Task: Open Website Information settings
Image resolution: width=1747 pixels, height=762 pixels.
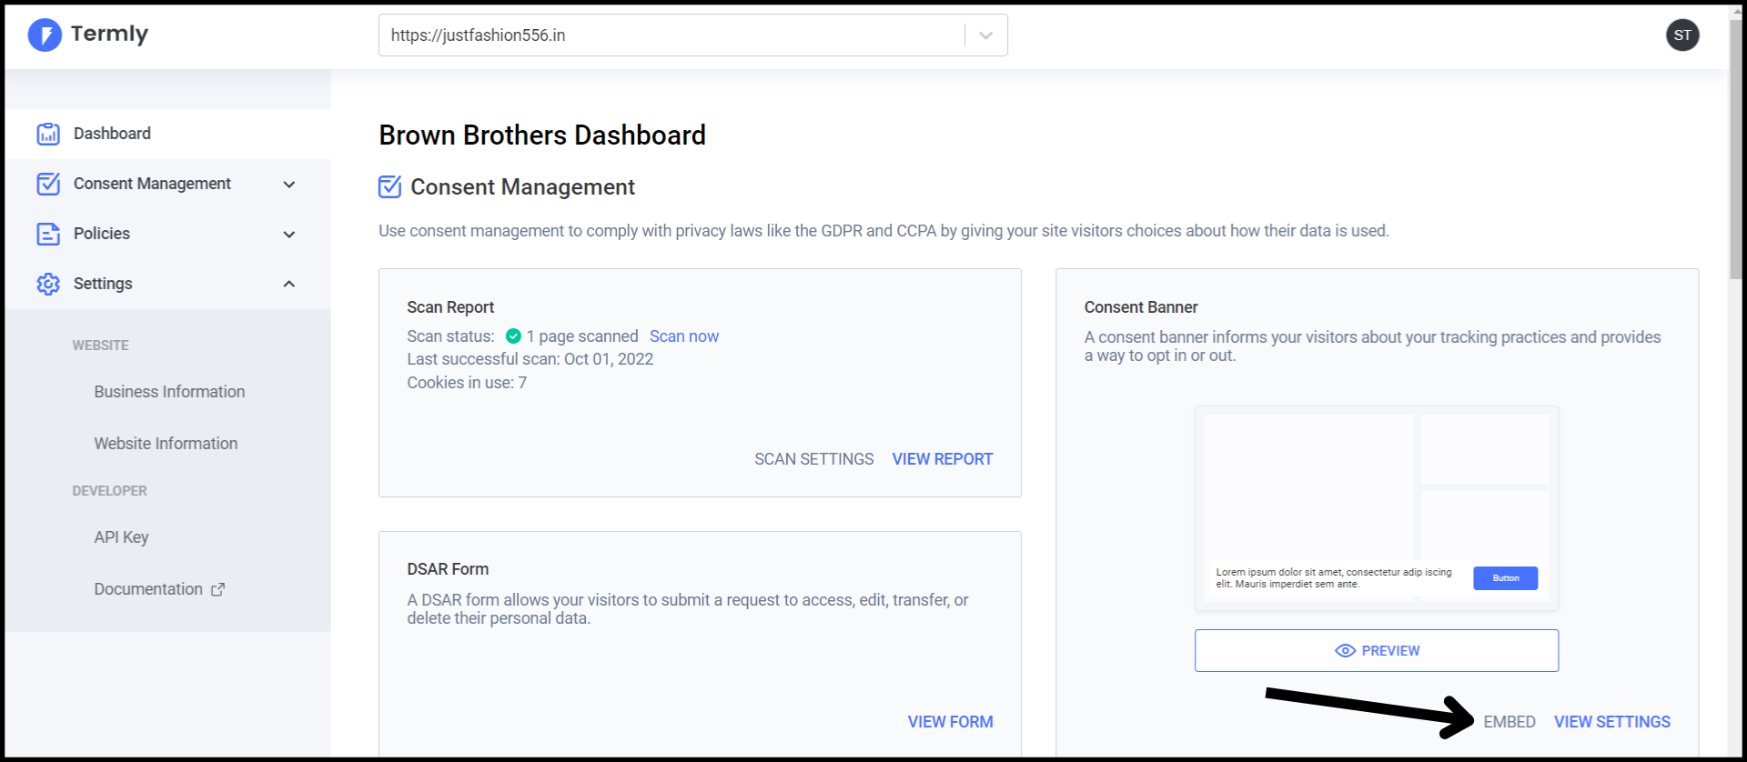Action: (x=166, y=444)
